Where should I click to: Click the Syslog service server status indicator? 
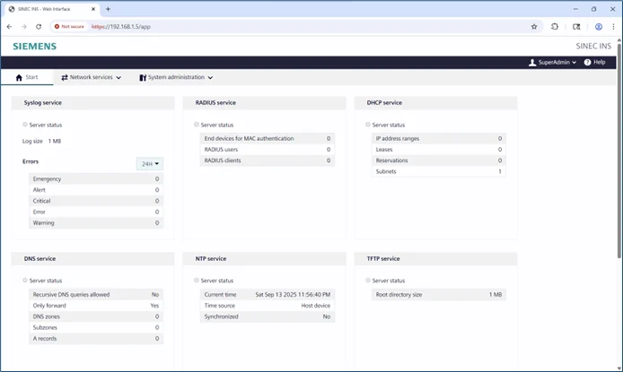(25, 125)
